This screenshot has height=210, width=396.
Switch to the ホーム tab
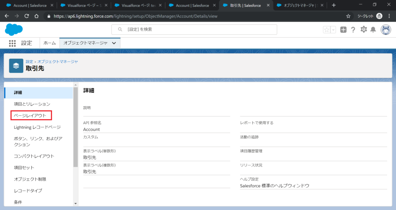pos(49,43)
